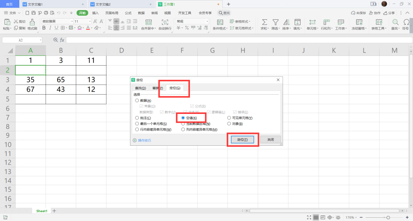
Task: Select the 列内容差异单元格(M) radio option
Action: 183,129
